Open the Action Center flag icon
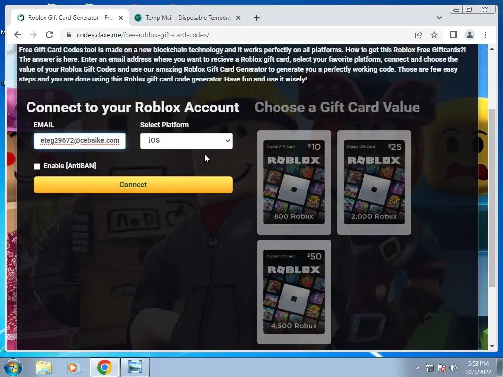 click(x=442, y=368)
